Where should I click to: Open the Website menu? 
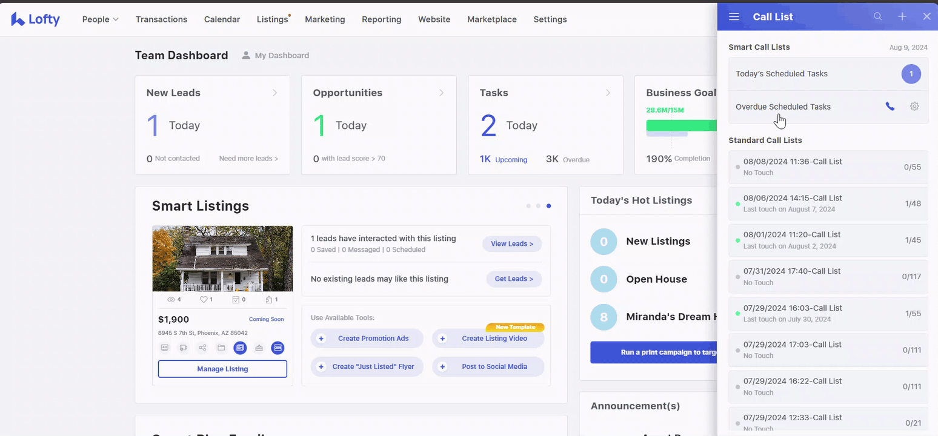point(434,19)
